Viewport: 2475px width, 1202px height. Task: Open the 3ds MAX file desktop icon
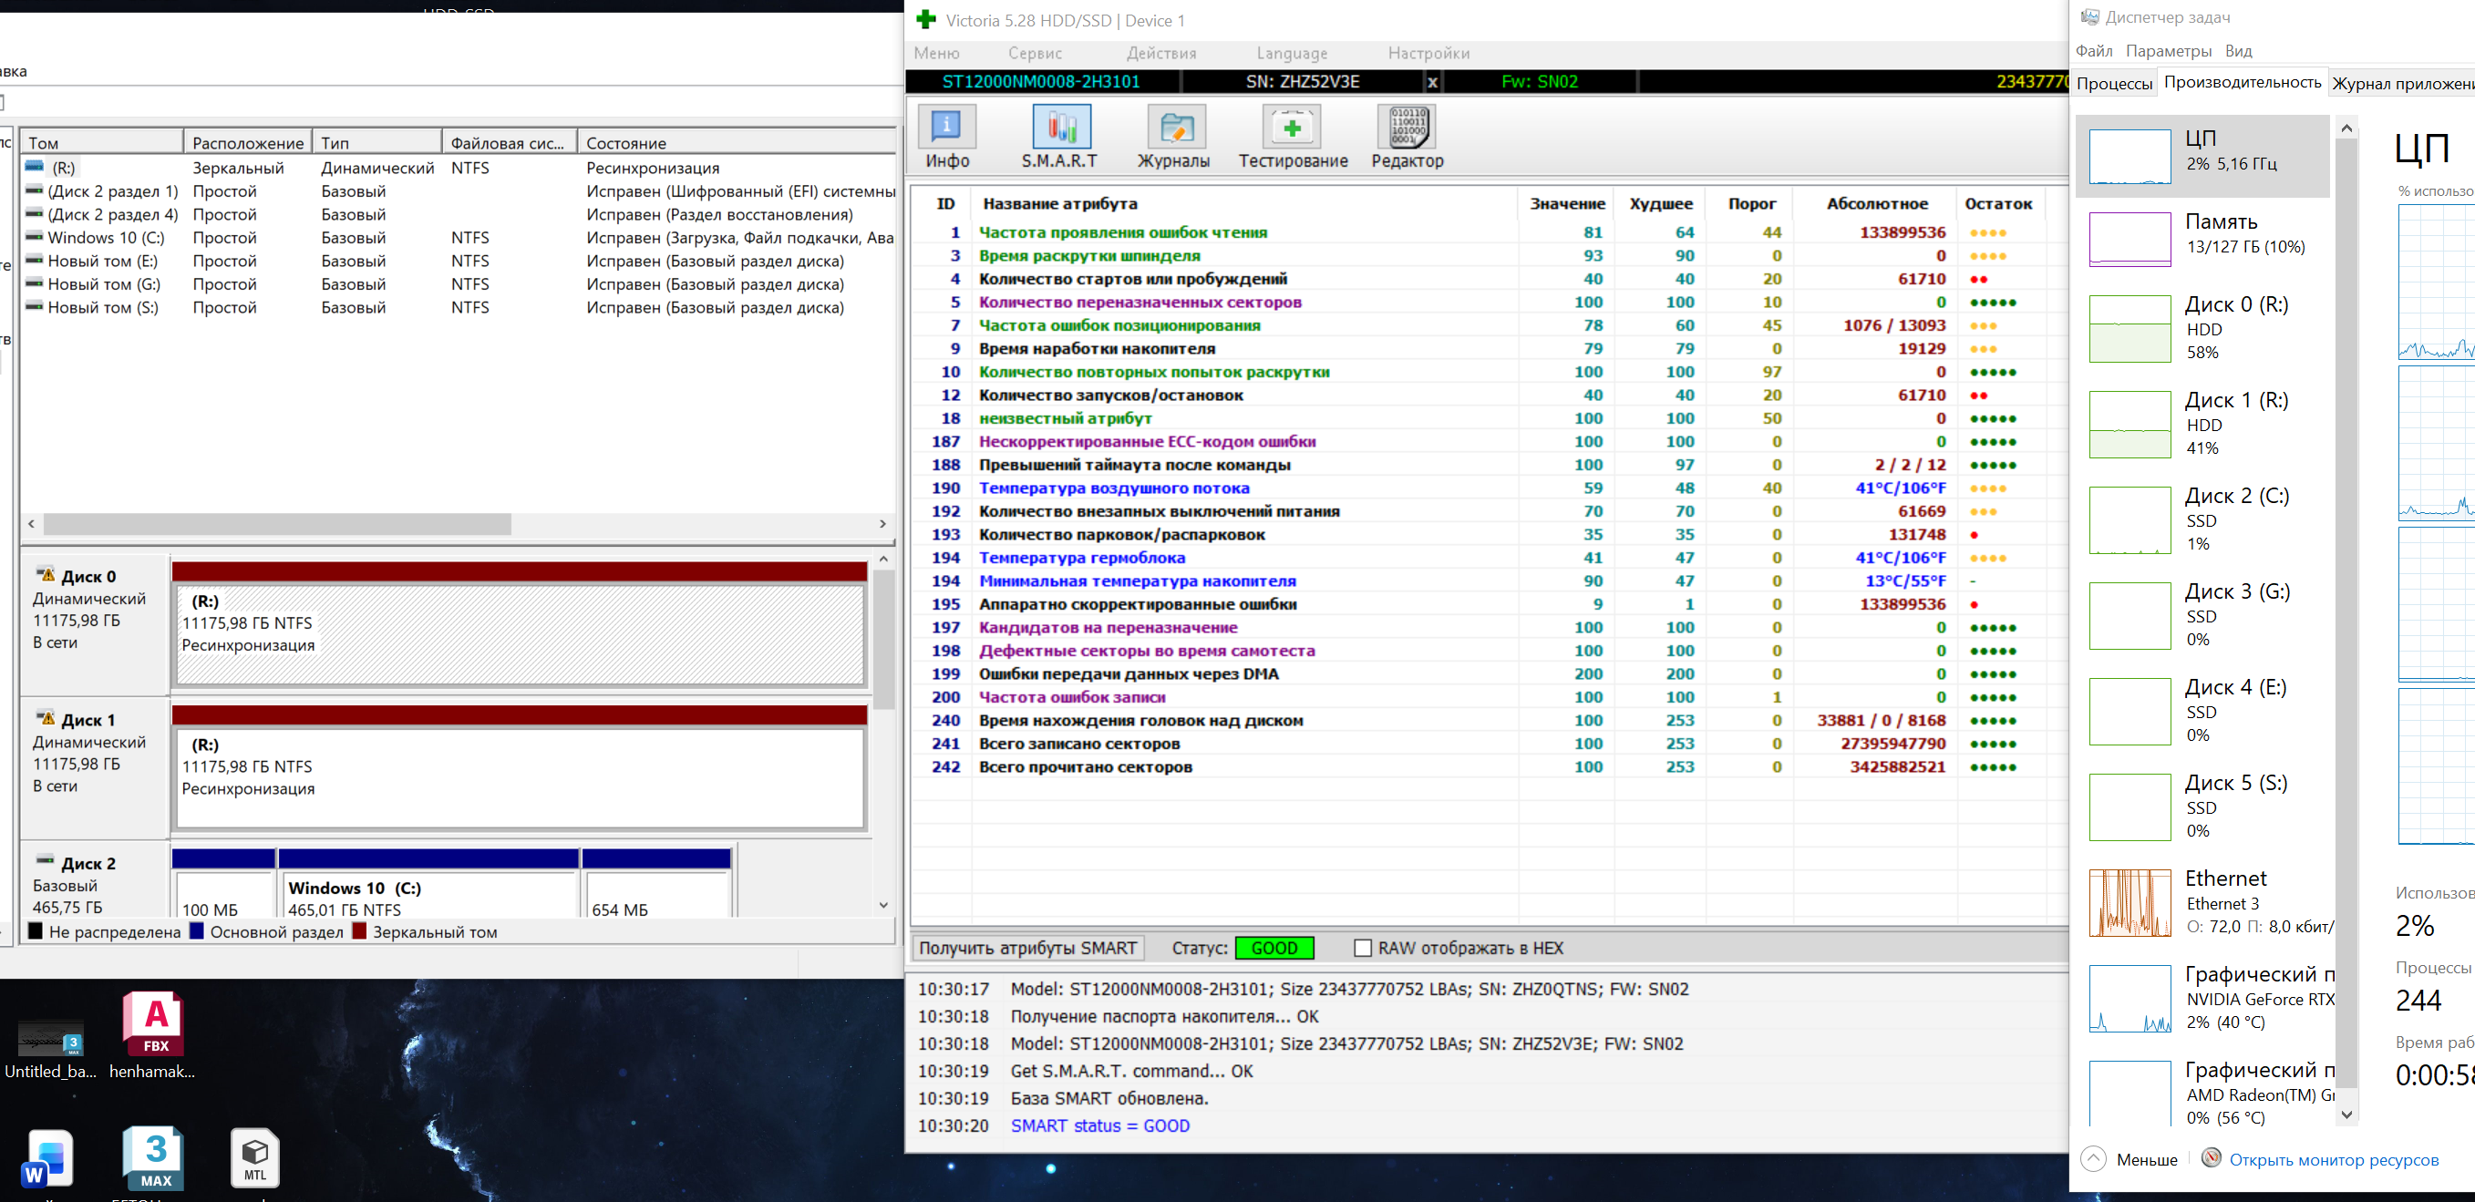pos(154,1156)
